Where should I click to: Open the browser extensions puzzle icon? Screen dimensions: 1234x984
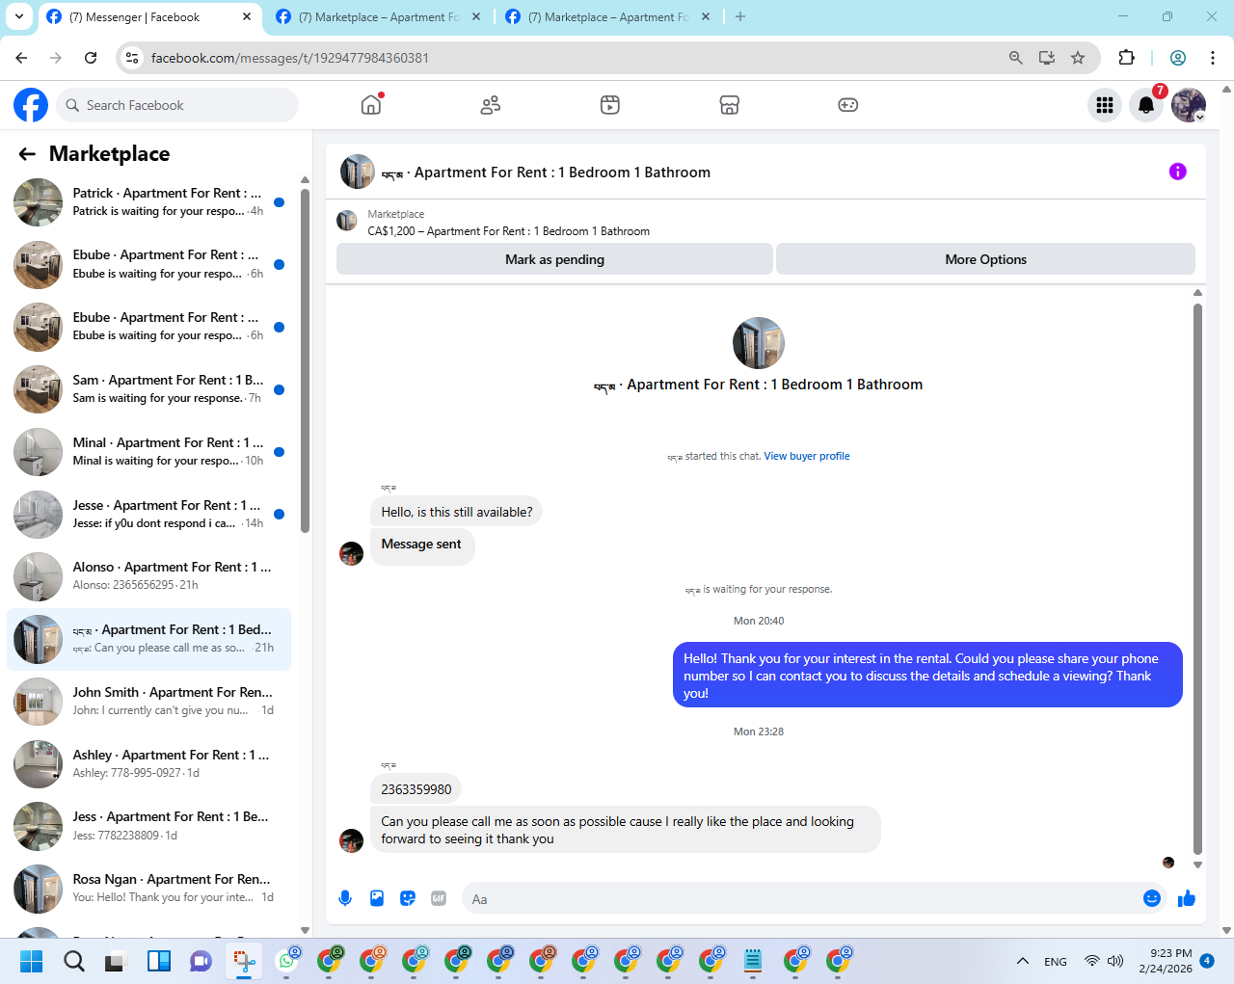click(x=1126, y=58)
